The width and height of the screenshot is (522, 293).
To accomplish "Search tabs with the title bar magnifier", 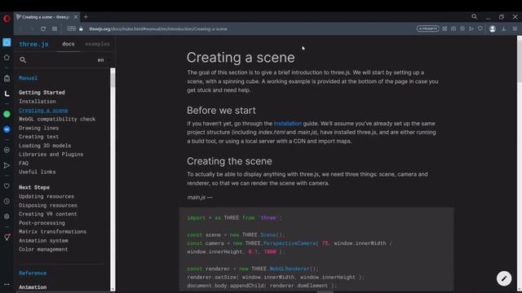I will point(474,16).
